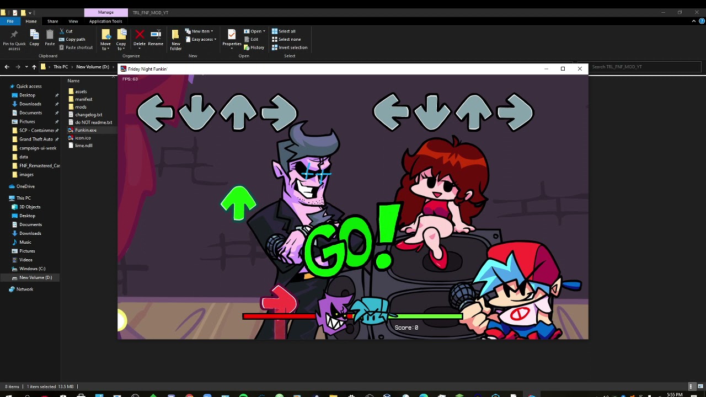Click Paste shortcut command
This screenshot has height=397, width=706.
pos(76,47)
